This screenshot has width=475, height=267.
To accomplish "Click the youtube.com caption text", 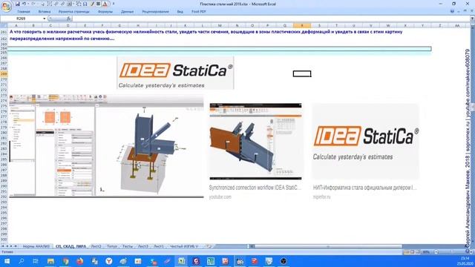I will (220, 197).
